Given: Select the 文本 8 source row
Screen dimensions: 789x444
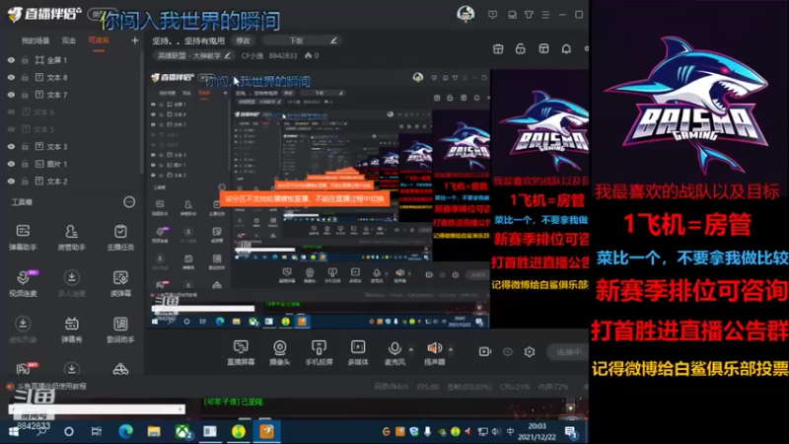Looking at the screenshot, I should [71, 78].
